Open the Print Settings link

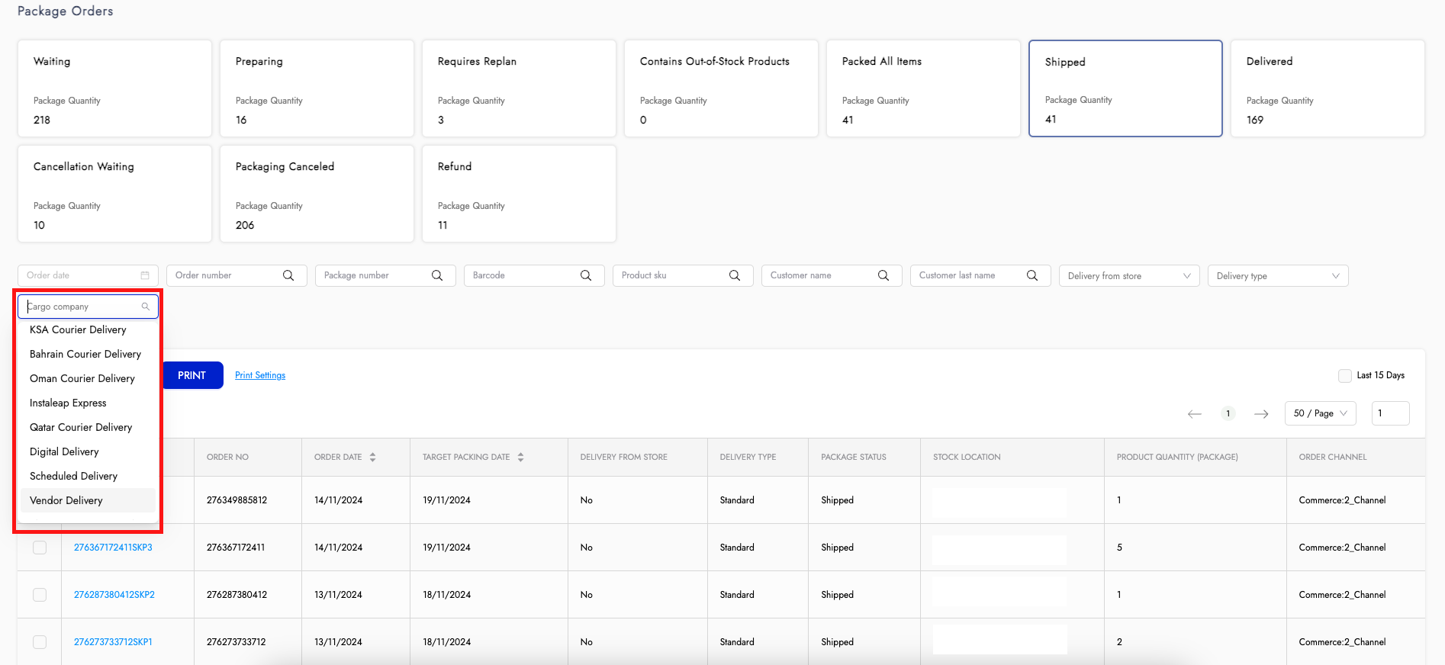(260, 375)
